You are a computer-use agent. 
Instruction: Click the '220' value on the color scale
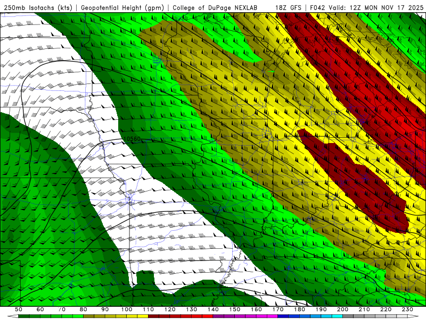[386, 309]
